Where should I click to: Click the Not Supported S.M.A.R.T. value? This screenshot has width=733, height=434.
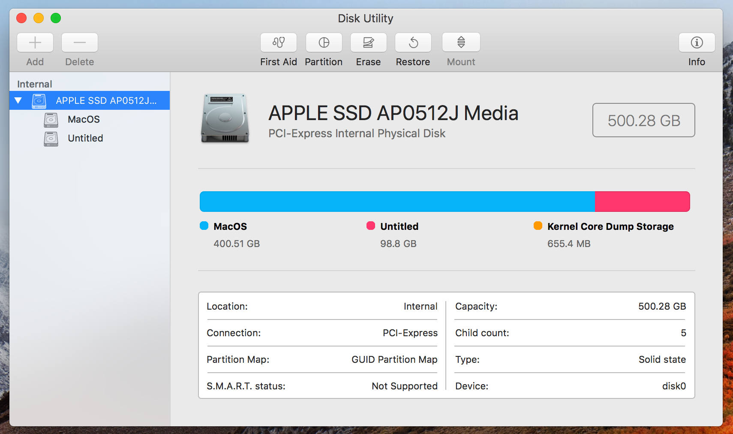tap(405, 386)
